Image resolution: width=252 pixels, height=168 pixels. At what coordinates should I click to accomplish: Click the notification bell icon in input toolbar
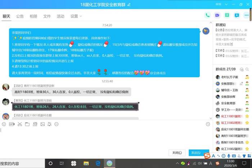coord(50,124)
